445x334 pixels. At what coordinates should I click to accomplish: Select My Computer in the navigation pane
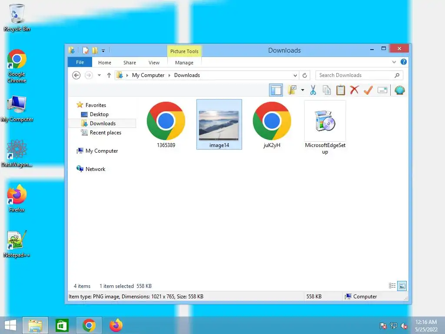click(101, 151)
